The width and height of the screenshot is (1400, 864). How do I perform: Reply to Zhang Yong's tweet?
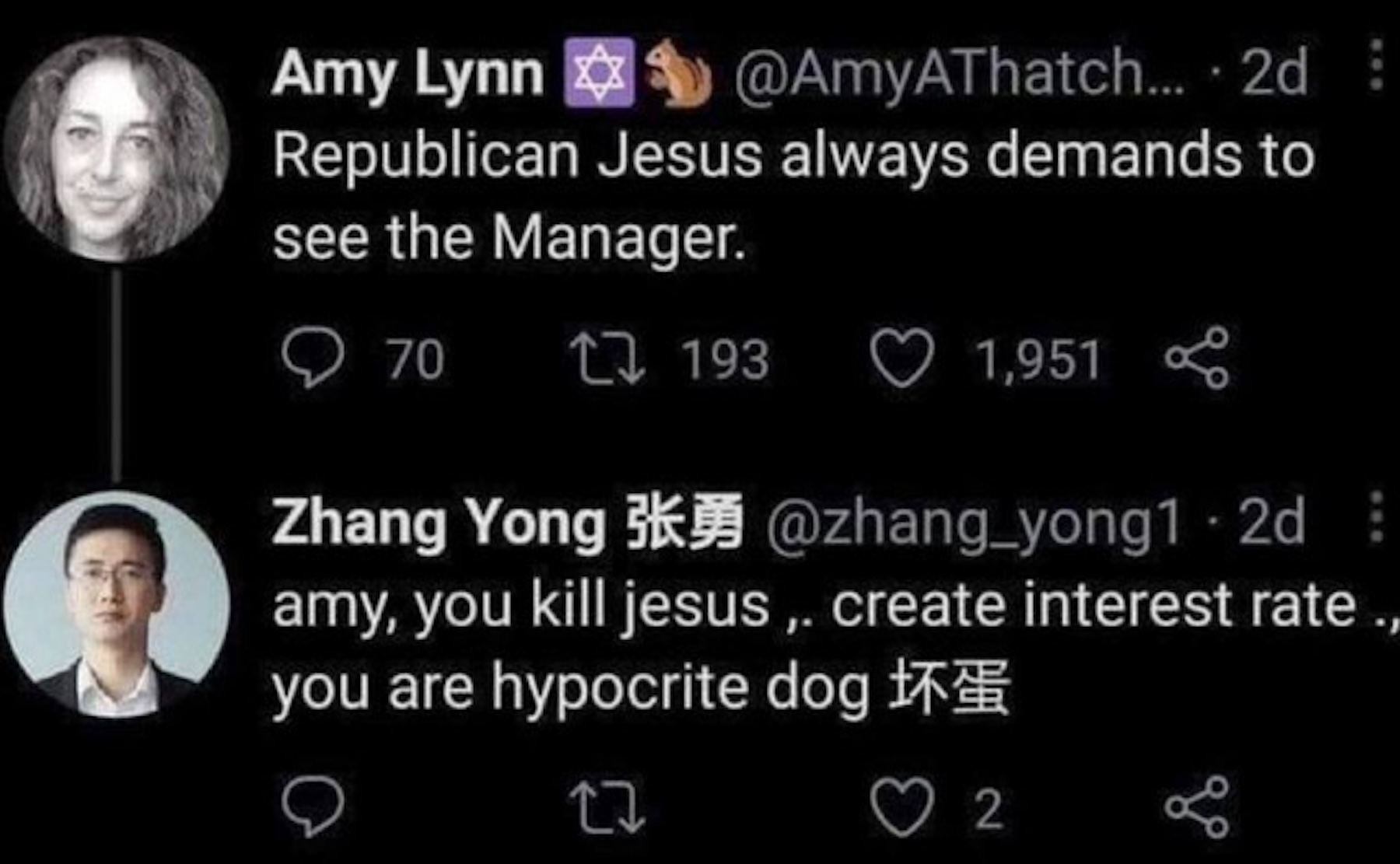tap(313, 807)
